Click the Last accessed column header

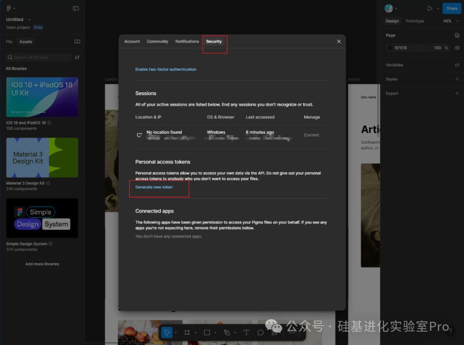(x=260, y=117)
